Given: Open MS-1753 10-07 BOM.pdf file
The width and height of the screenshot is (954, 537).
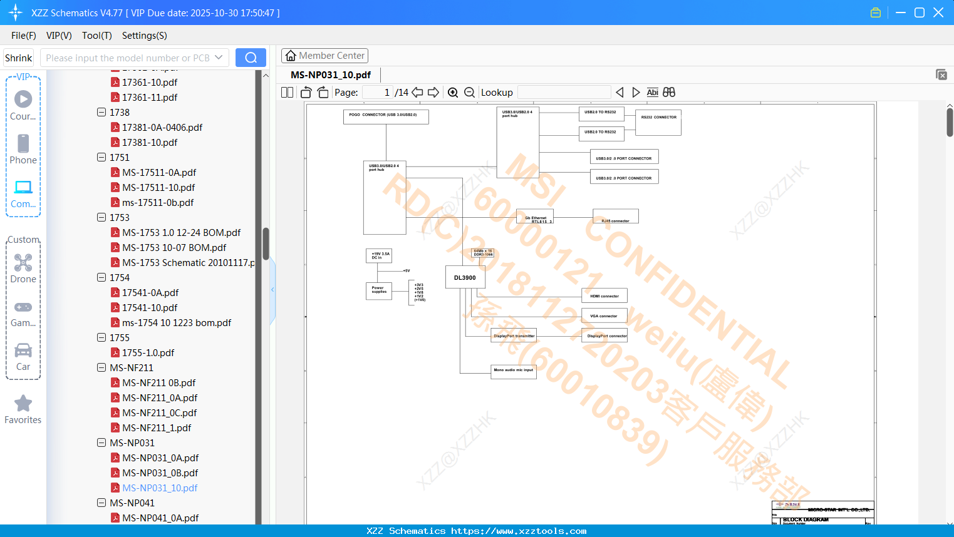Looking at the screenshot, I should tap(174, 247).
